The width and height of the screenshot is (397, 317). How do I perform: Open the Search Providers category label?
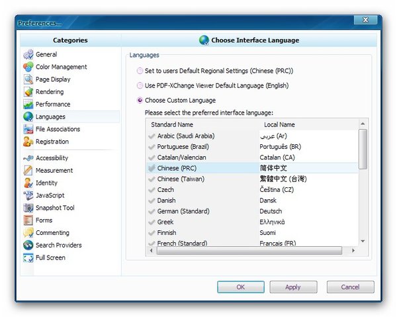click(58, 245)
